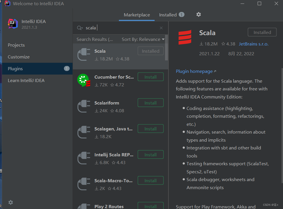This screenshot has width=283, height=209.
Task: Open the Plugin homepage link
Action: [194, 71]
